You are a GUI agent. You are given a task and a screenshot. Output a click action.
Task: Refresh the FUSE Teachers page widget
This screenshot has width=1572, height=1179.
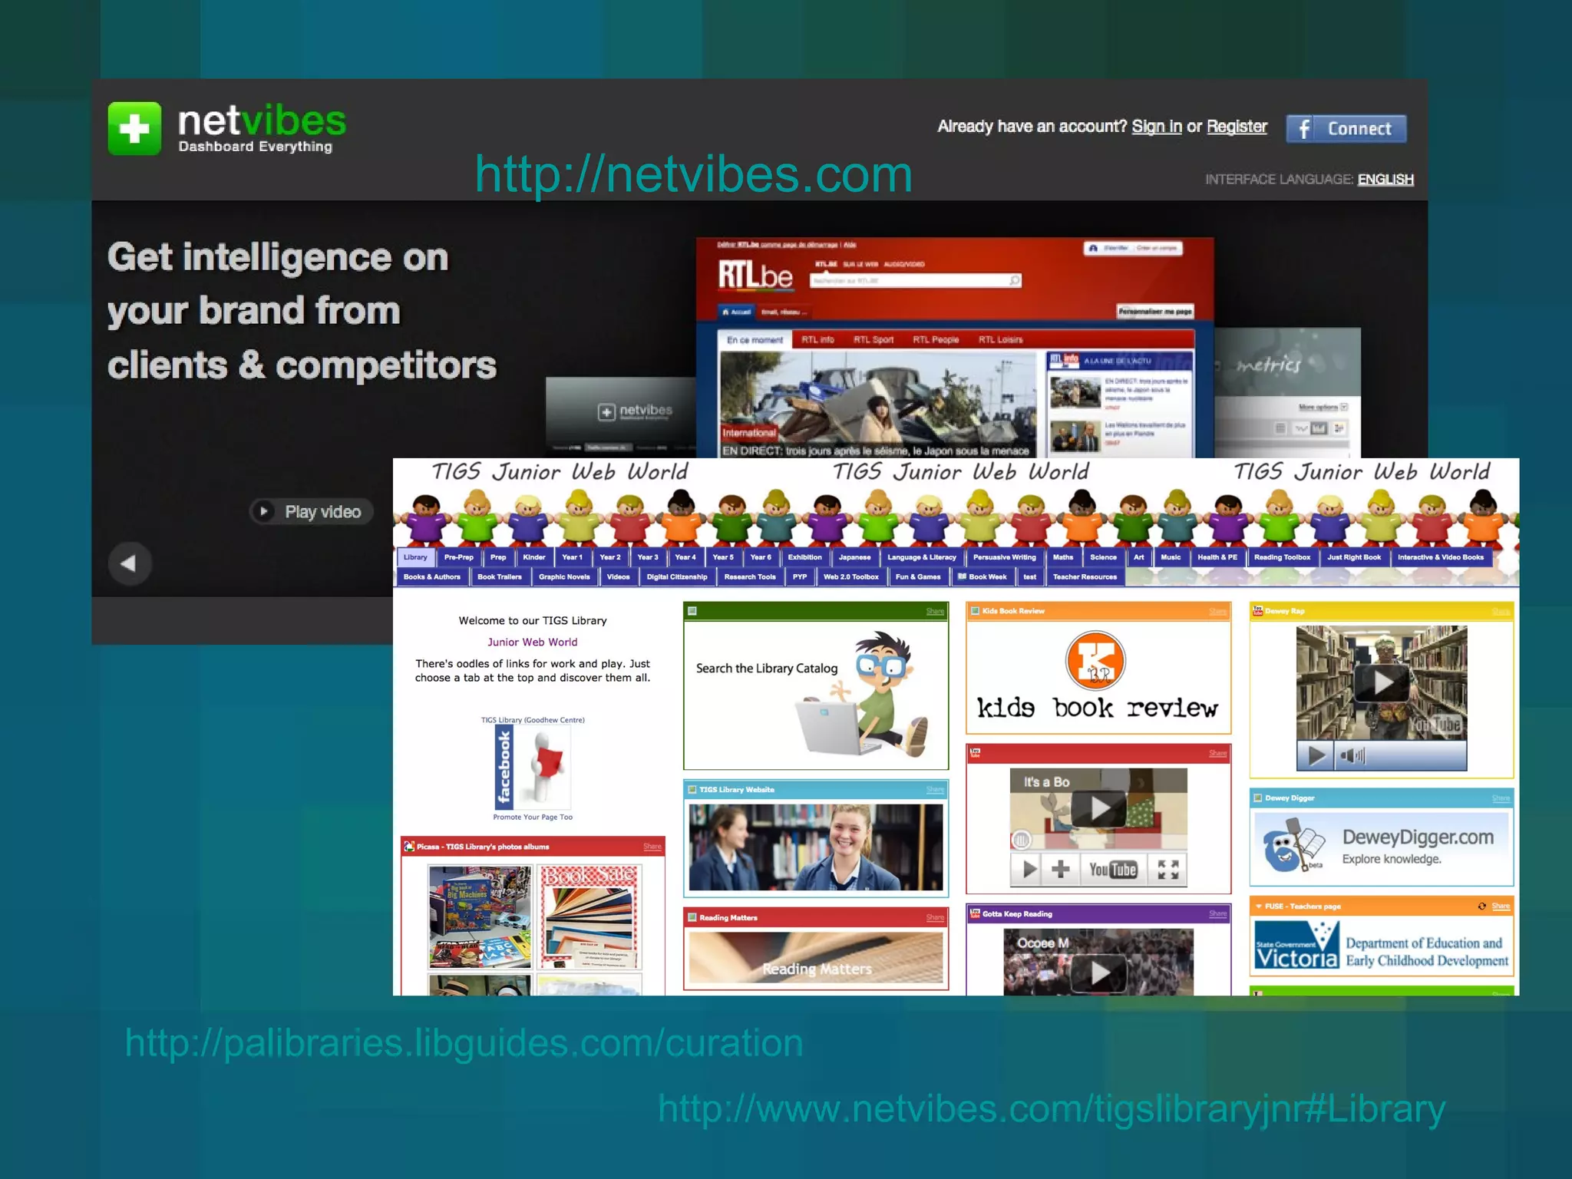1481,907
